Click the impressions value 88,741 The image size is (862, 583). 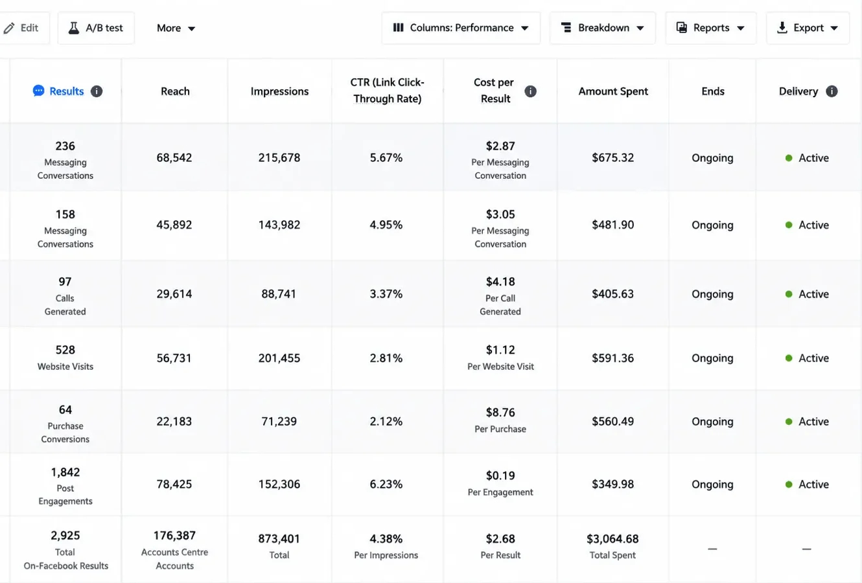point(279,294)
